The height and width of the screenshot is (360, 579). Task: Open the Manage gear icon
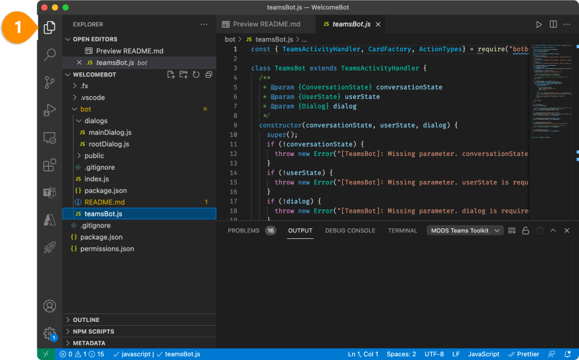(x=49, y=334)
